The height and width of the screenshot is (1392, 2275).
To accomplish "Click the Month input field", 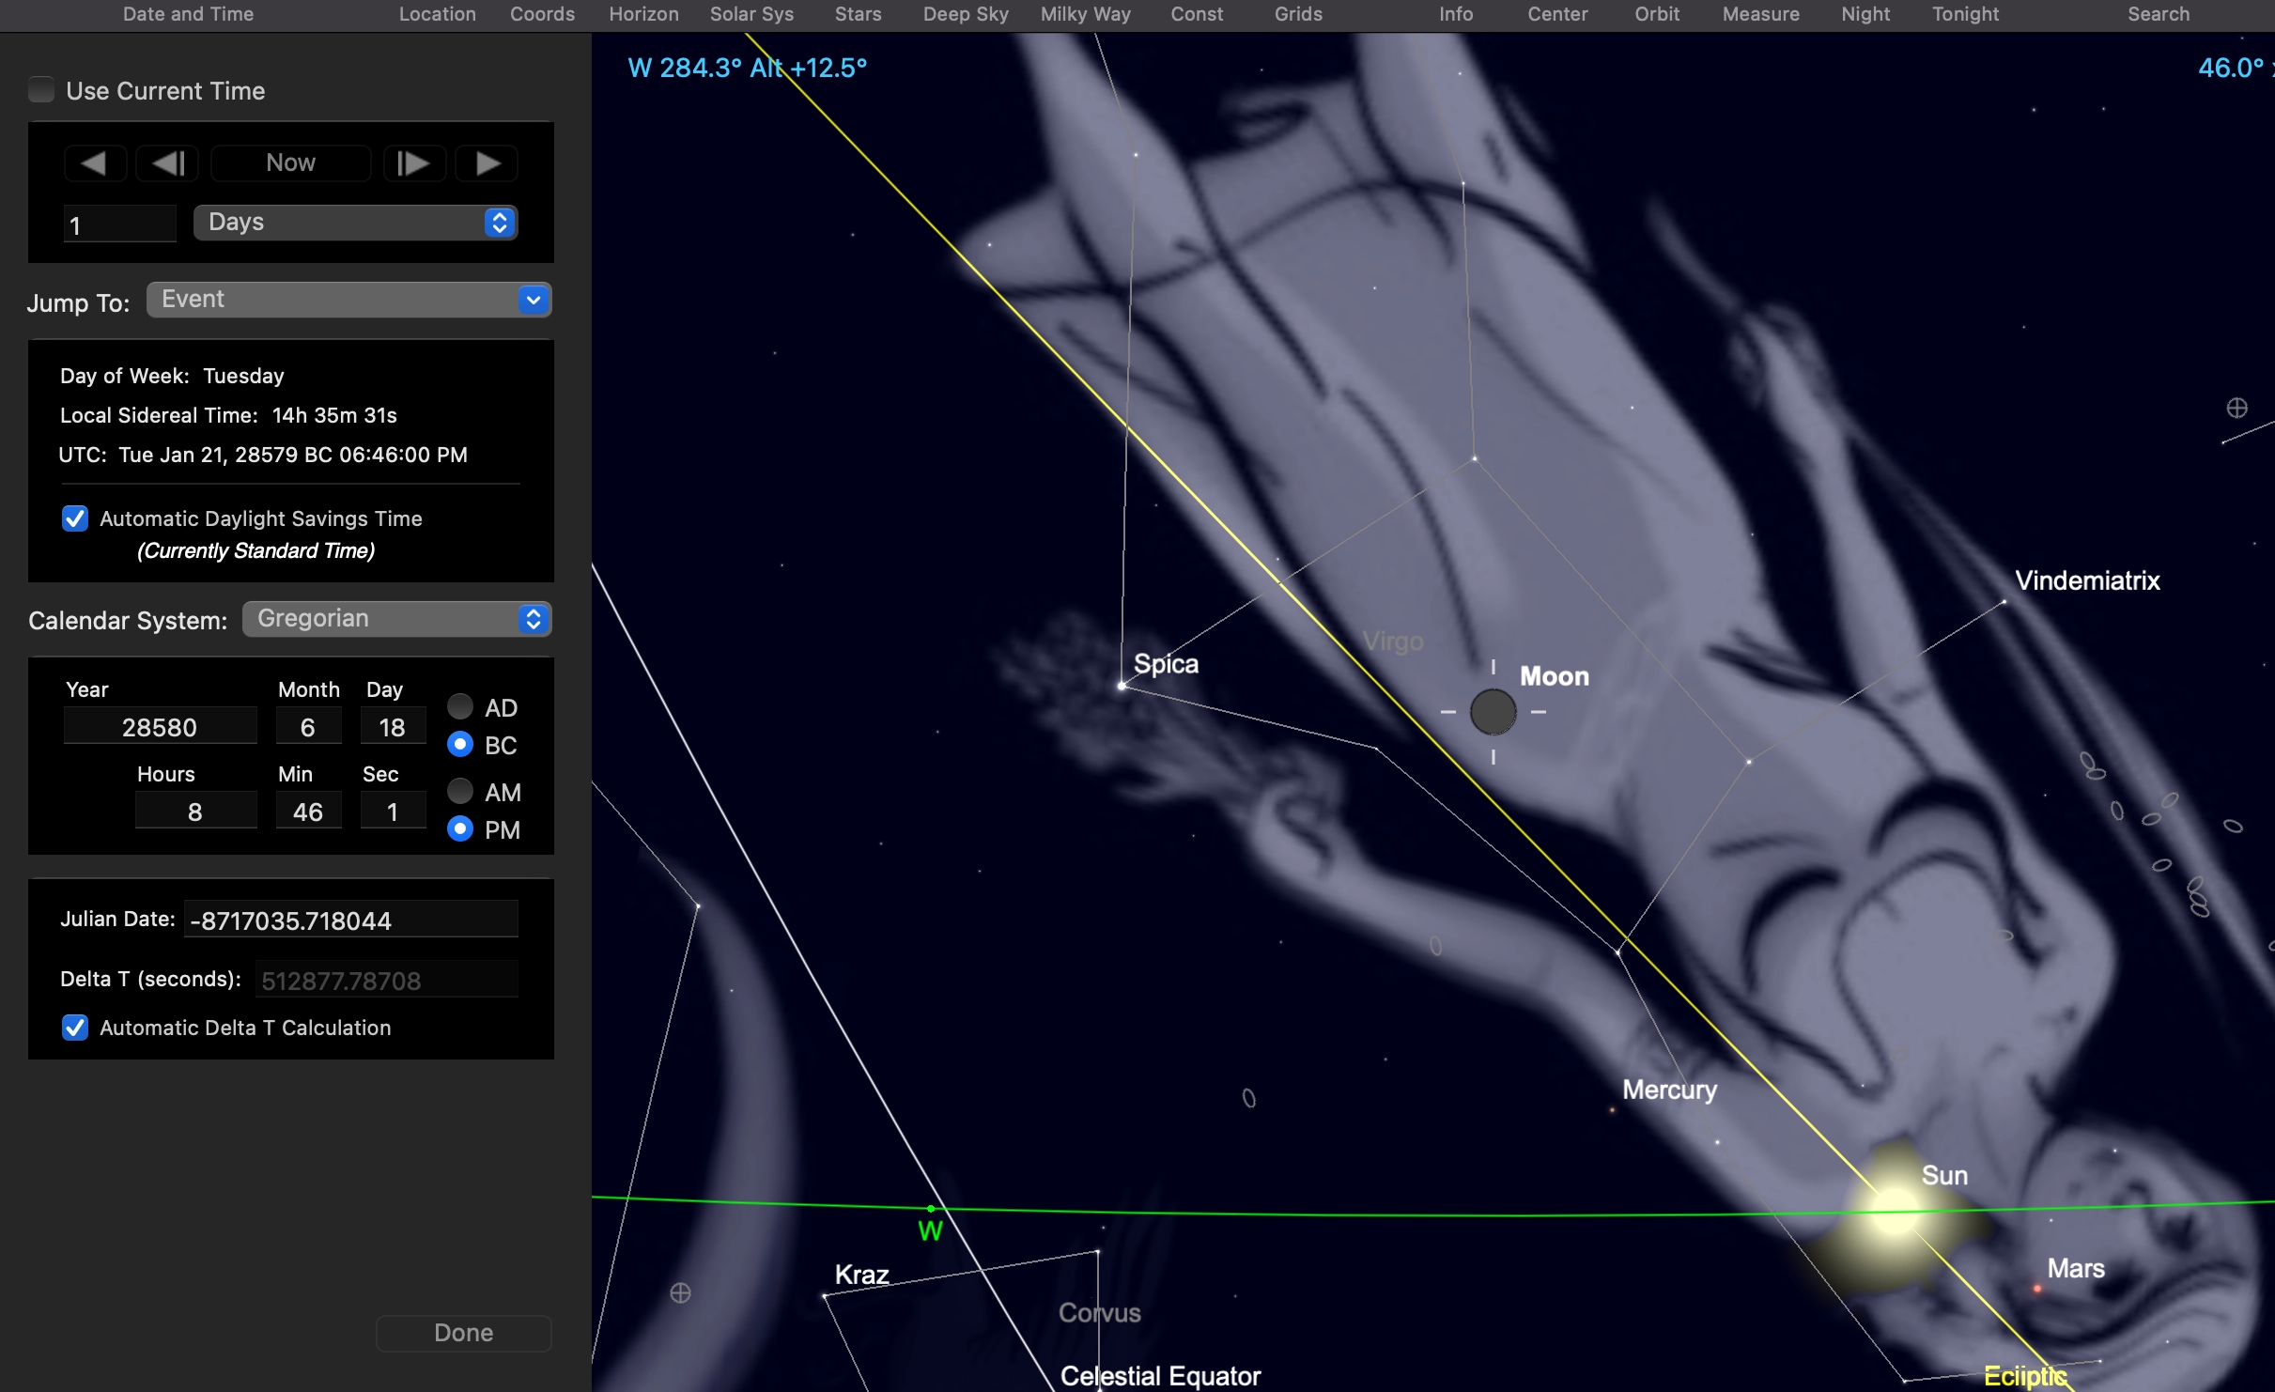I will (x=308, y=727).
